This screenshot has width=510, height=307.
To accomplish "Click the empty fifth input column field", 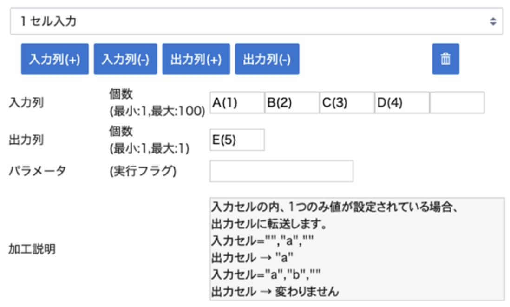I will pyautogui.click(x=457, y=103).
